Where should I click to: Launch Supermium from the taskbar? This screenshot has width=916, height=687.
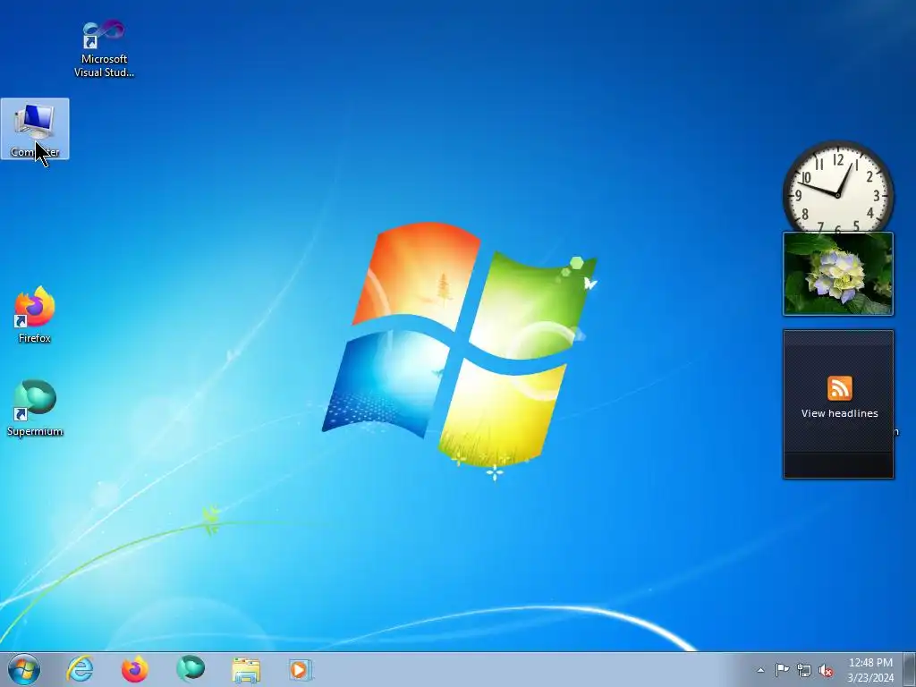pyautogui.click(x=191, y=669)
